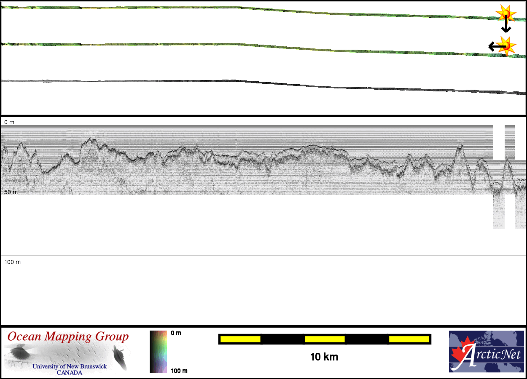Screen dimensions: 527x379
Task: Click the black downward-pointing arrow
Action: point(506,26)
